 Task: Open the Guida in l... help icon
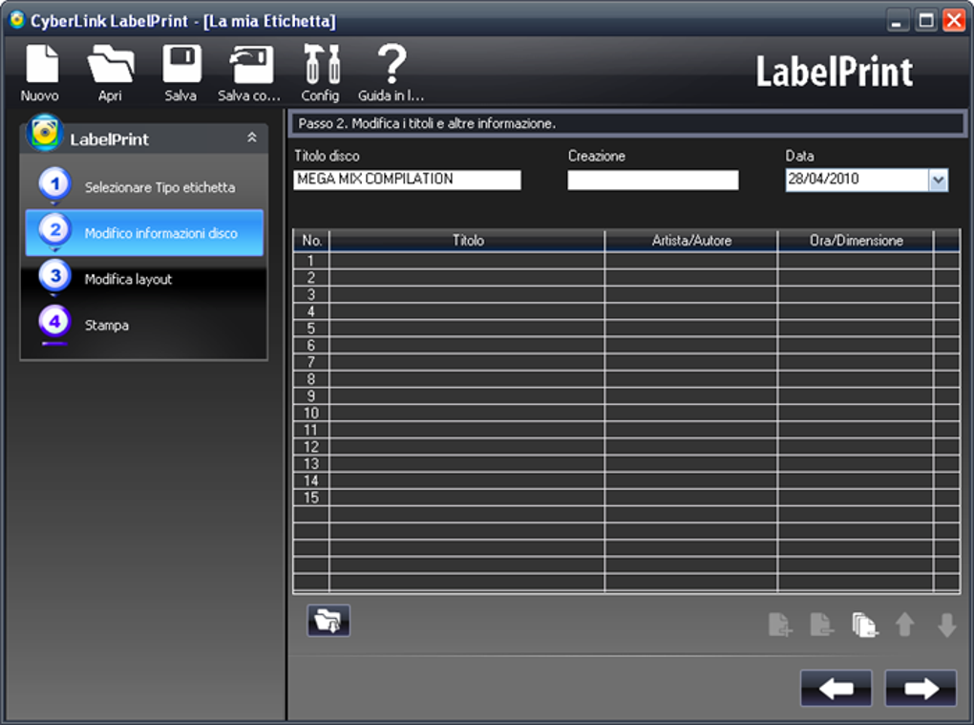click(x=392, y=63)
